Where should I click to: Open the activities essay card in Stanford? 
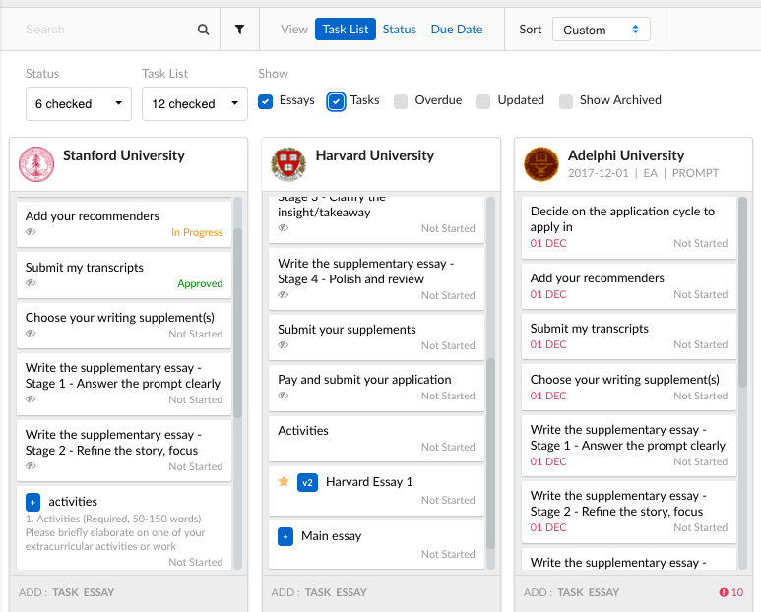point(124,527)
